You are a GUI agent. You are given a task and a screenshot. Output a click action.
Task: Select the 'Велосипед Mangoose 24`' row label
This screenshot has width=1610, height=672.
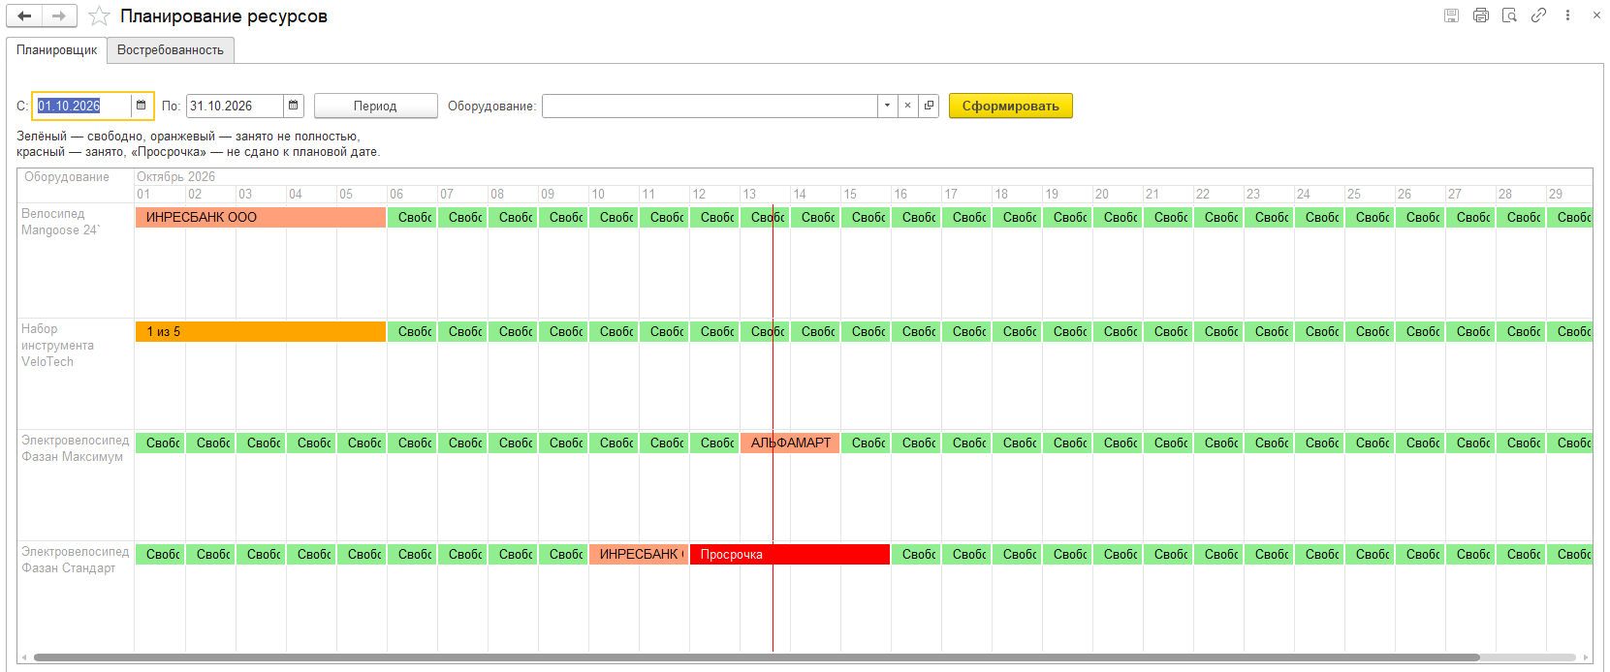(60, 222)
